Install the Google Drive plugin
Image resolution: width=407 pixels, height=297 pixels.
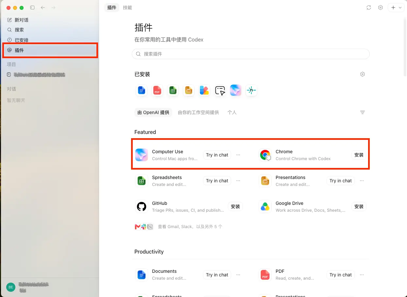(359, 206)
